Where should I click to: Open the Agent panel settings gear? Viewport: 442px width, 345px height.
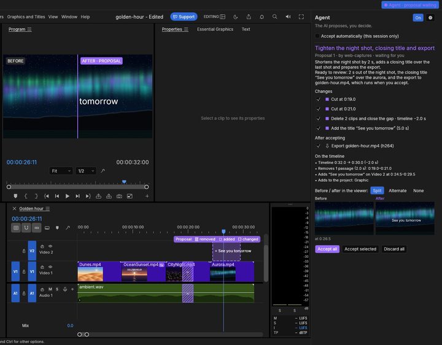430,18
